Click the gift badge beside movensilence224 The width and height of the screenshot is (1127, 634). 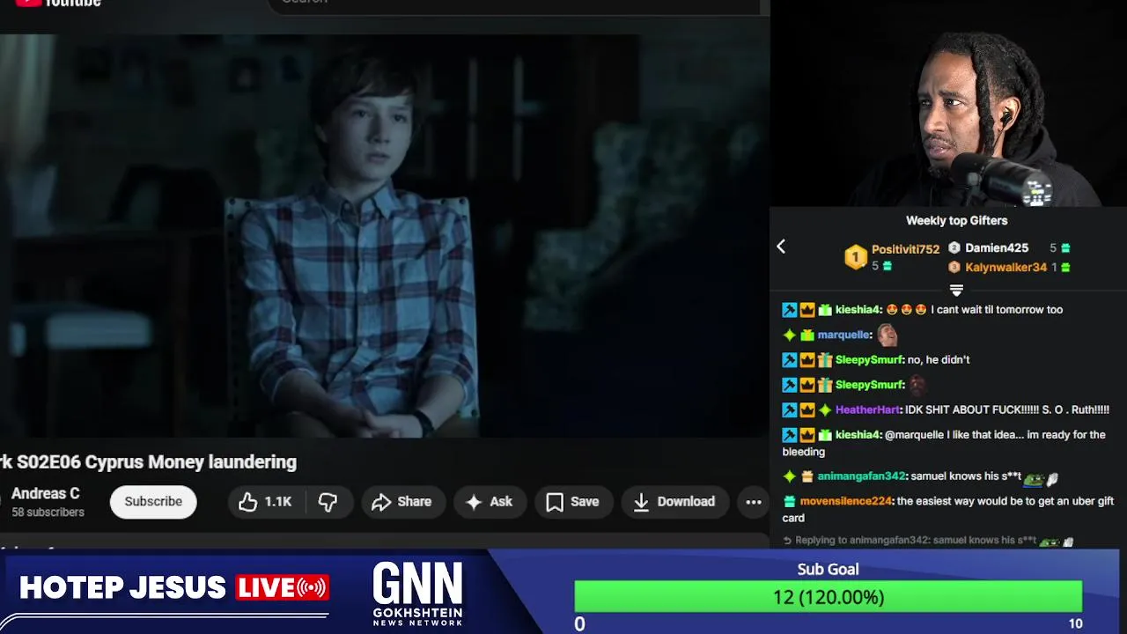click(x=790, y=501)
